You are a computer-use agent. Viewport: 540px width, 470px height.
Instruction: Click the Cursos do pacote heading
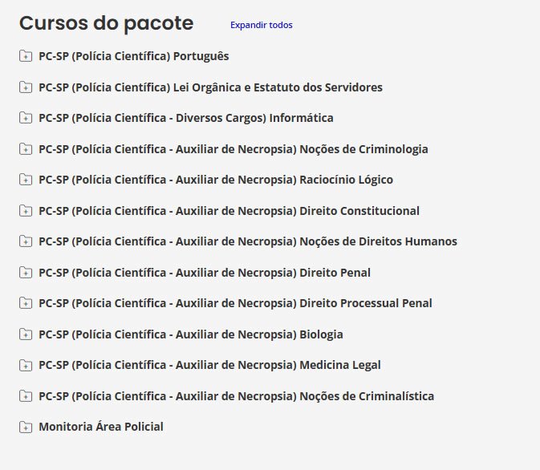(x=106, y=23)
